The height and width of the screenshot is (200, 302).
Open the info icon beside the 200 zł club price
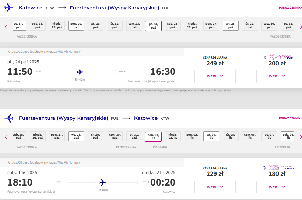(x=264, y=57)
